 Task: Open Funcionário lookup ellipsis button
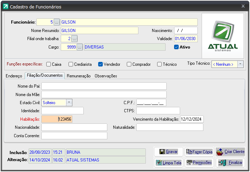[56, 22]
